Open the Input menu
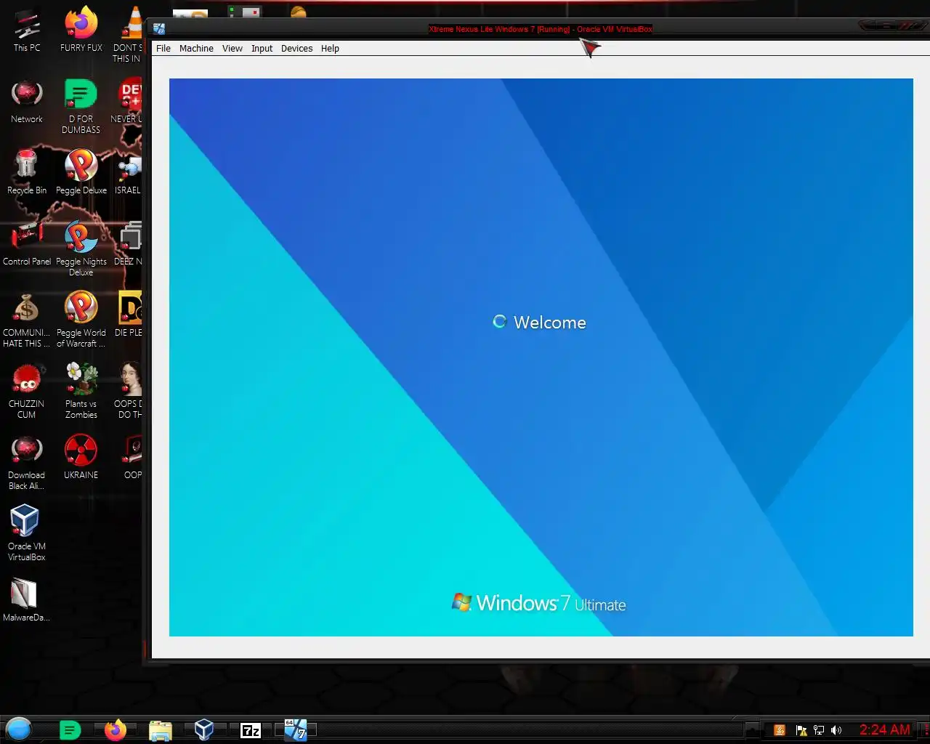 tap(262, 49)
